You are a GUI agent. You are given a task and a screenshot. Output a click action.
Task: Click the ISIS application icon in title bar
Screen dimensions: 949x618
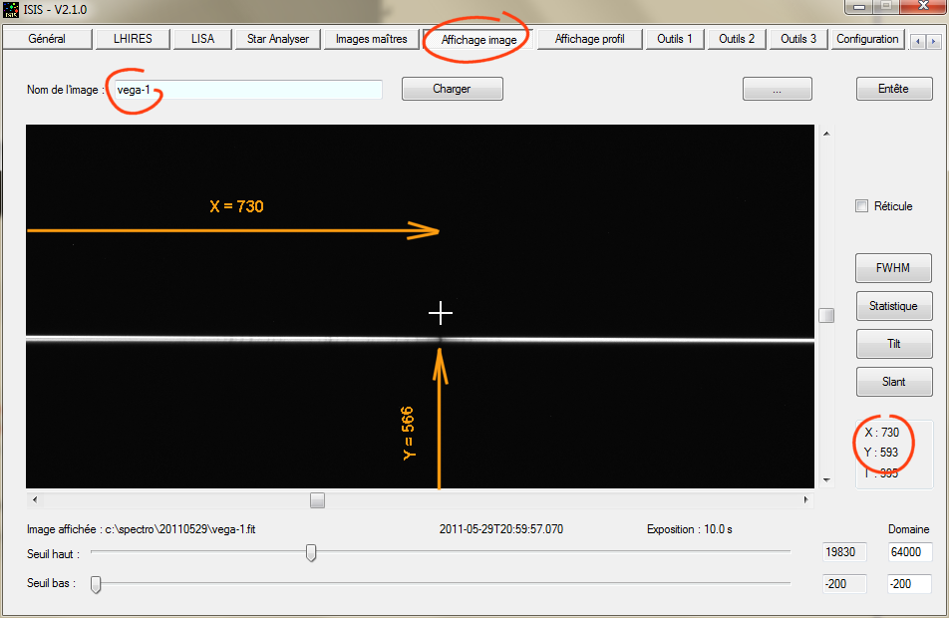coord(11,9)
